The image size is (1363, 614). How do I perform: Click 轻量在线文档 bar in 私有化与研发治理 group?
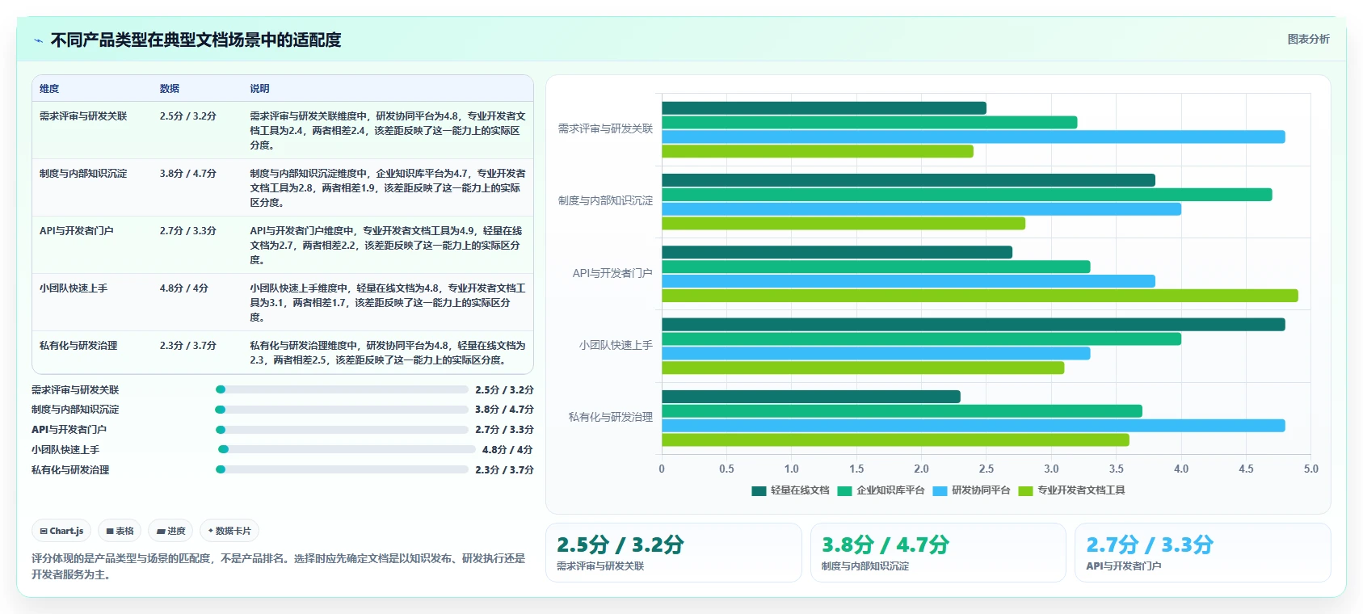pyautogui.click(x=811, y=397)
